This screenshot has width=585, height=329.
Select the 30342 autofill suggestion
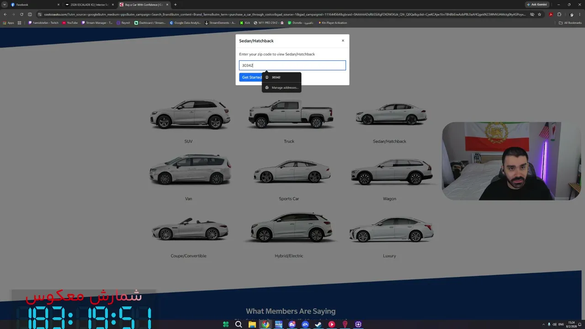point(282,77)
